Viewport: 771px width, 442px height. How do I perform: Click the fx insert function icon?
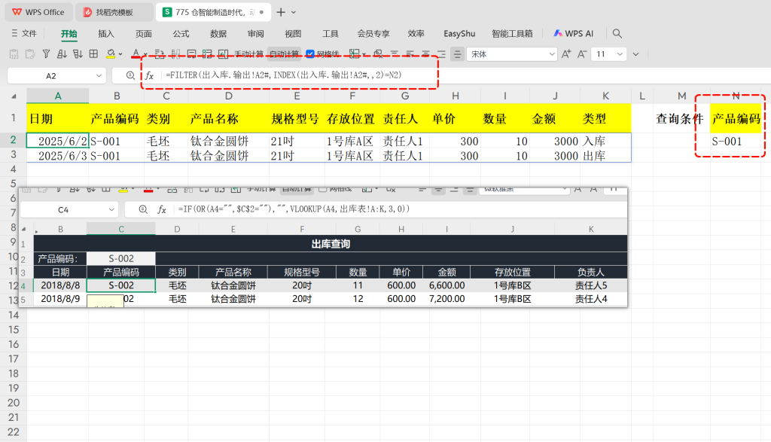pyautogui.click(x=150, y=75)
